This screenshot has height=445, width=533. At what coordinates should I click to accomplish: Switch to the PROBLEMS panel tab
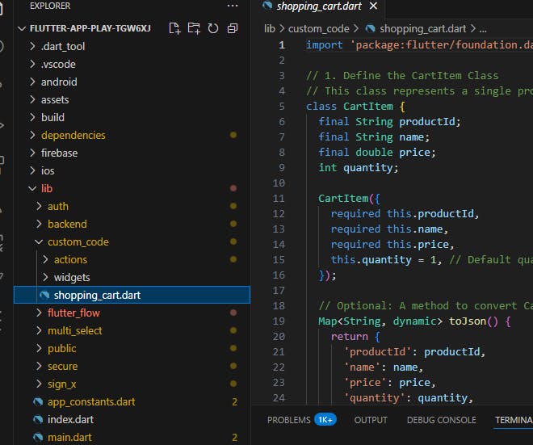[288, 420]
